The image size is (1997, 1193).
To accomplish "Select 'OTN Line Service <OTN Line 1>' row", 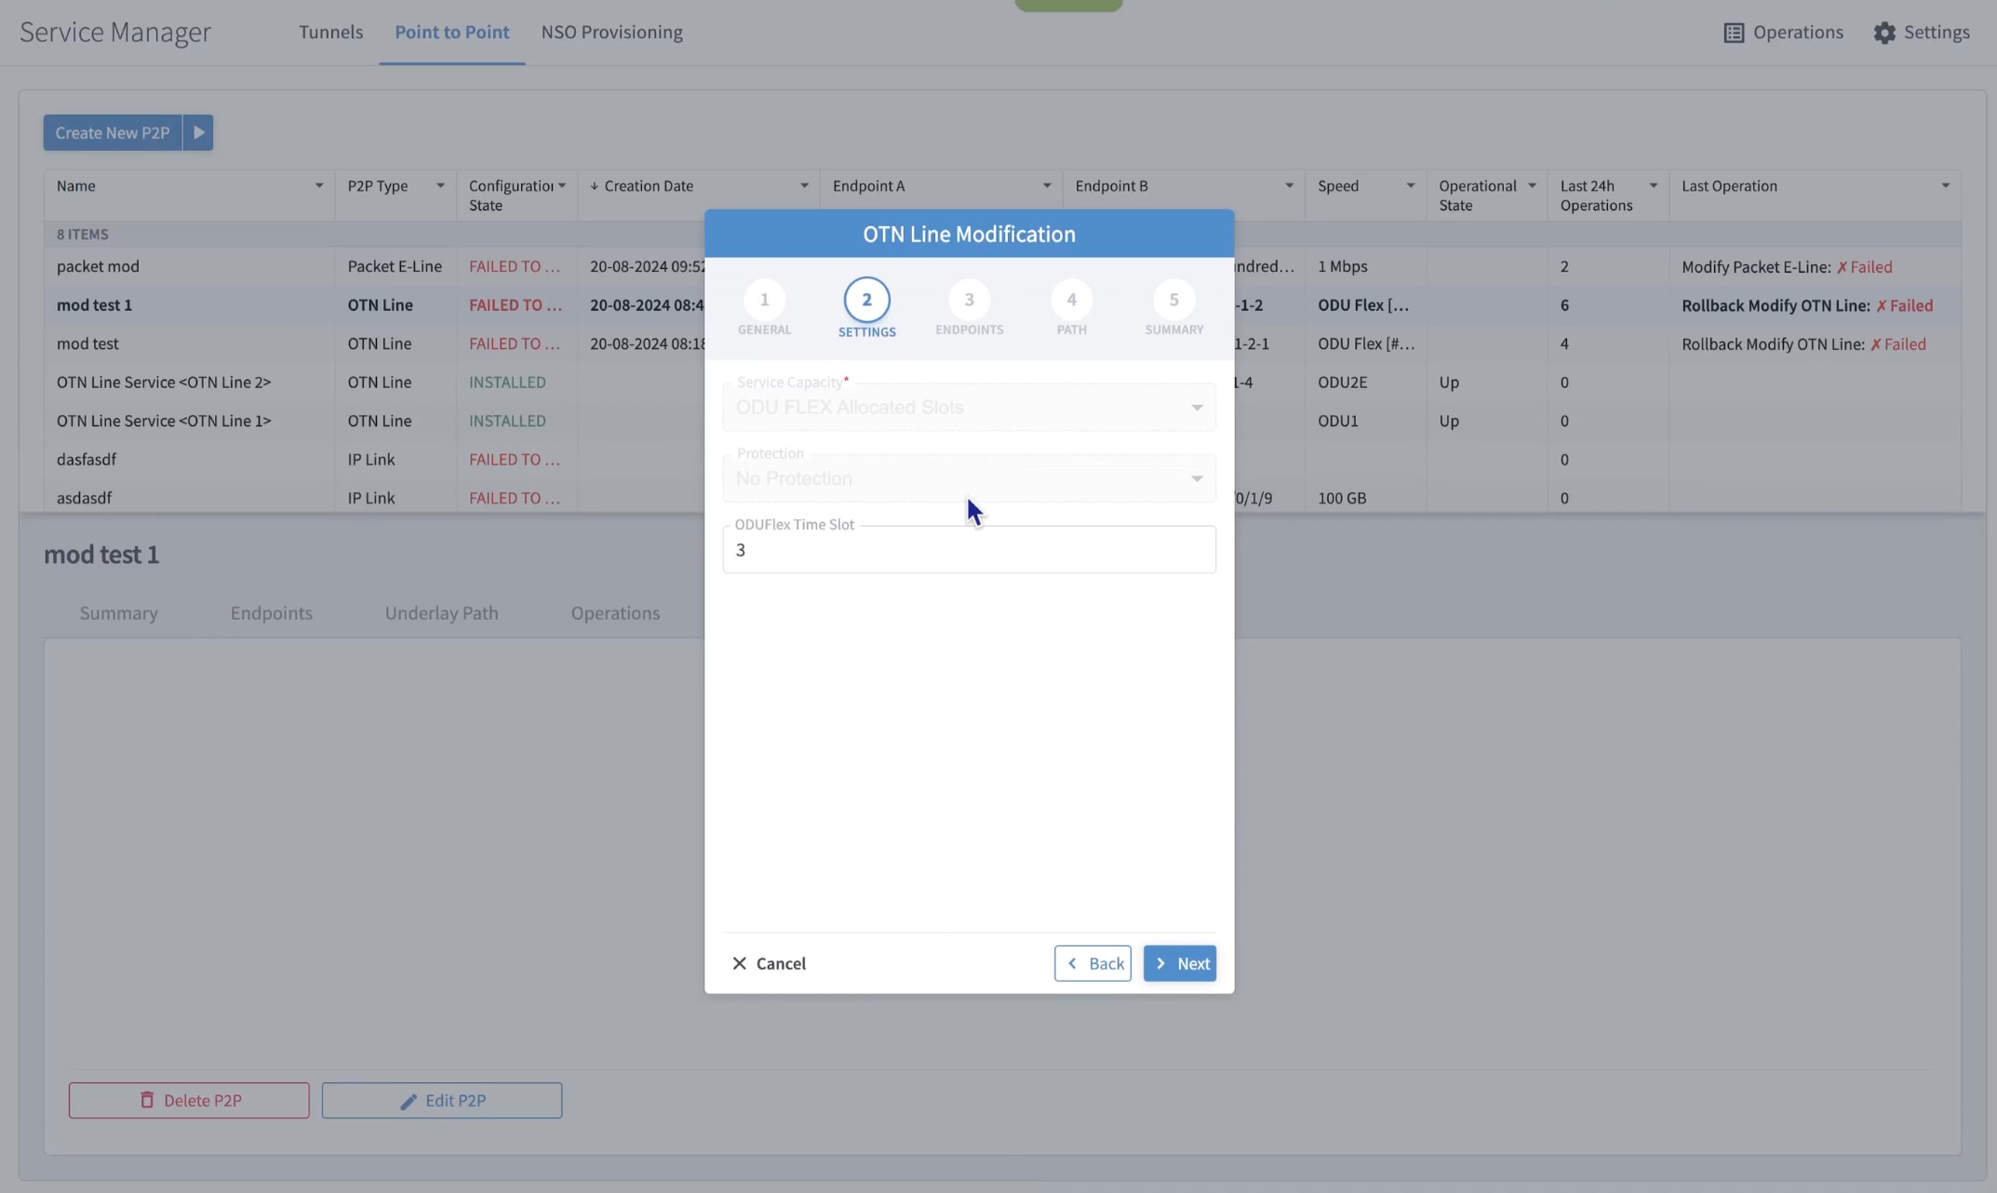I will [164, 421].
